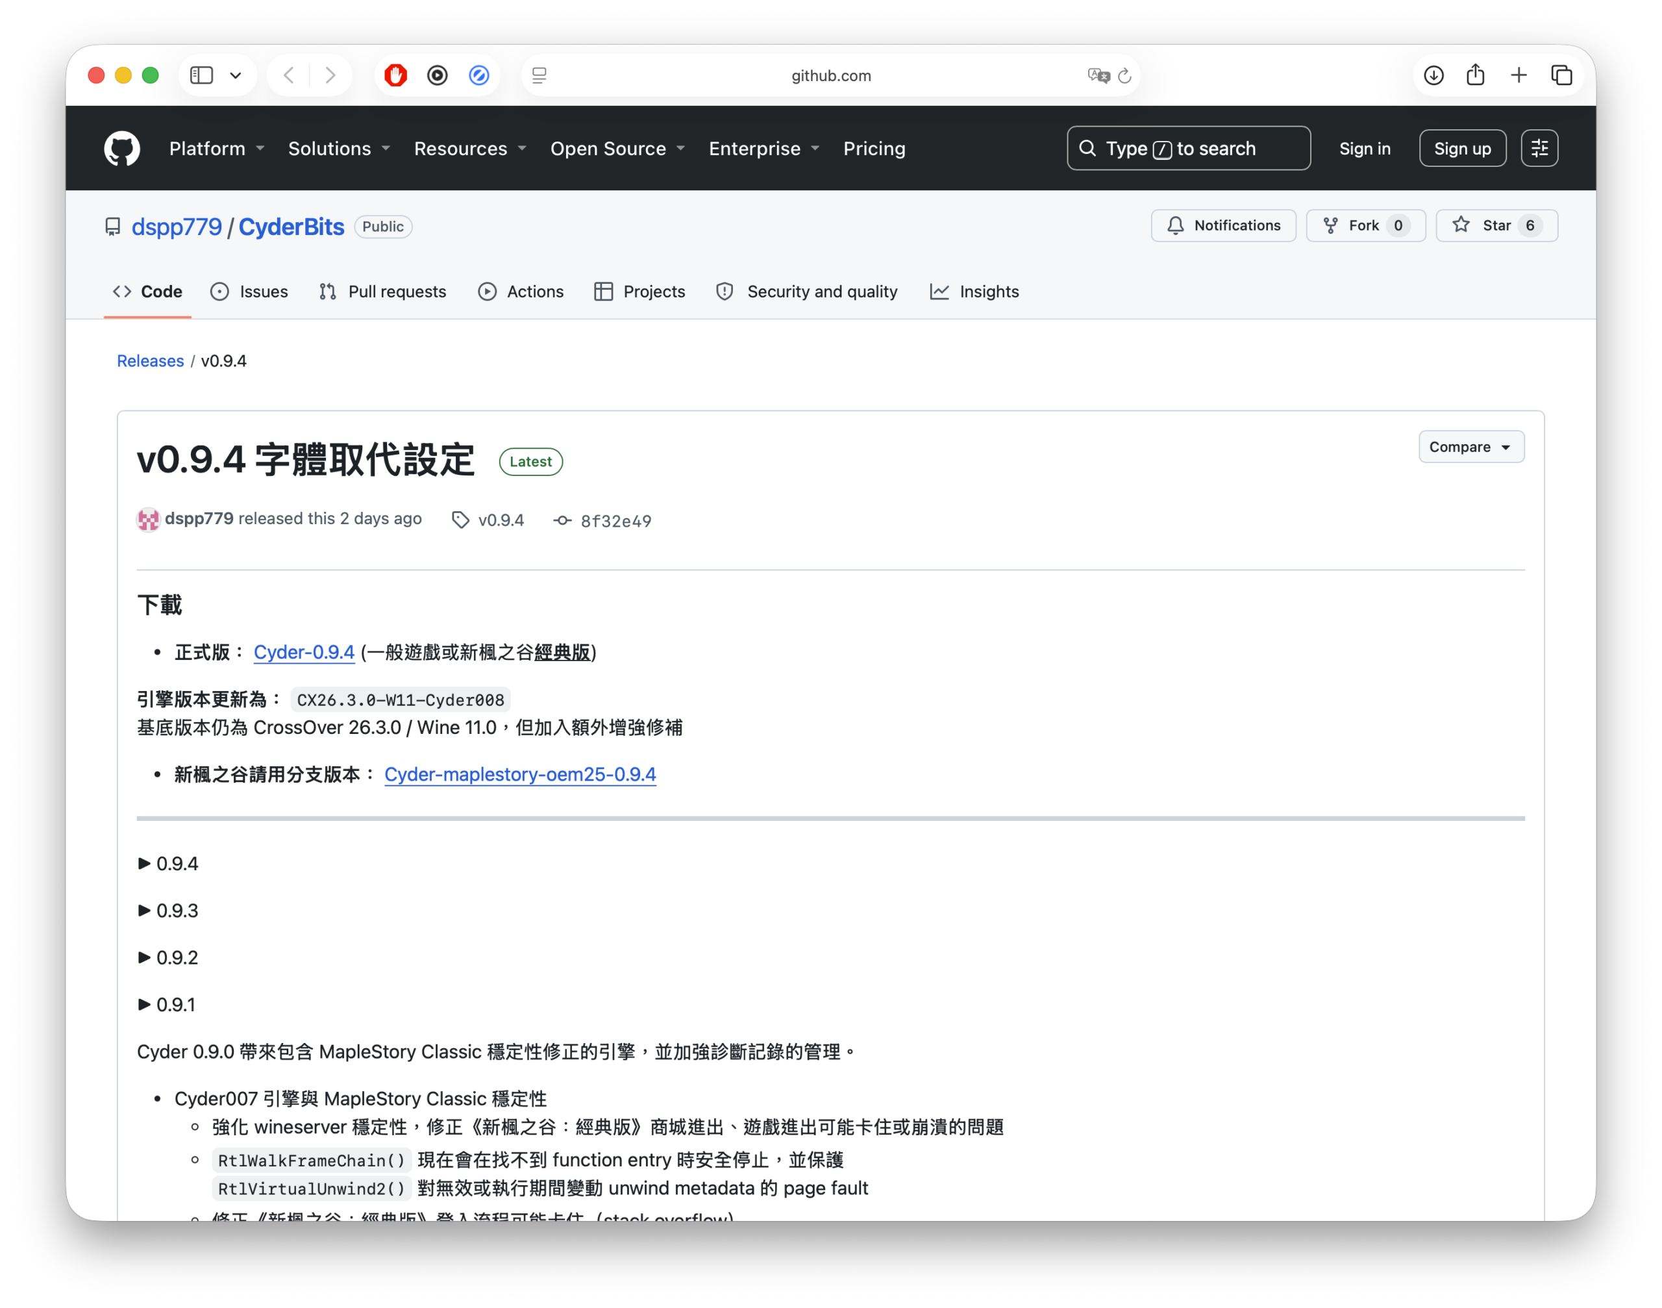1662x1308 pixels.
Task: Click the repository book icon beside dspp779
Action: (x=112, y=227)
